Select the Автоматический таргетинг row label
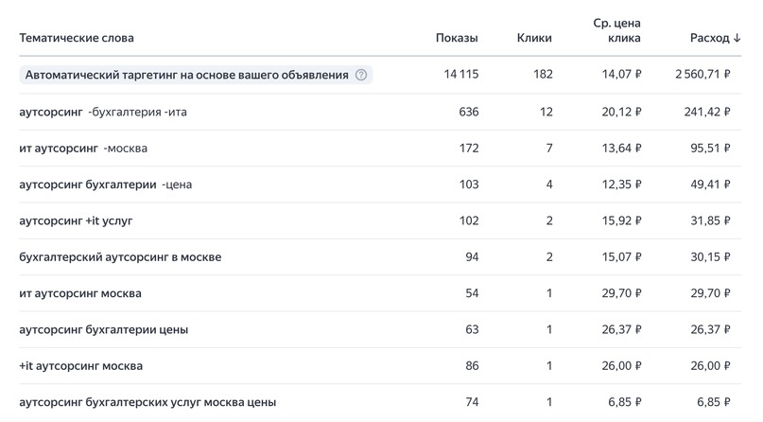 pos(186,75)
